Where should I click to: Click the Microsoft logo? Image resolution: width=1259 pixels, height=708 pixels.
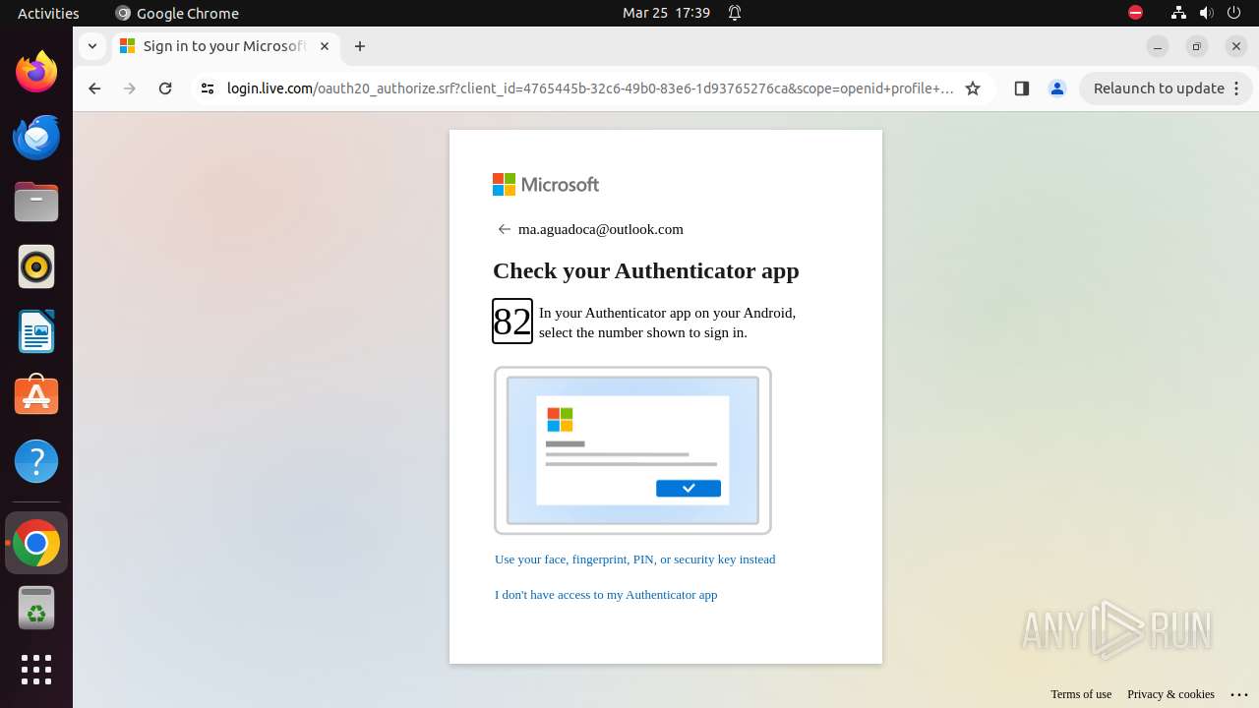click(546, 184)
